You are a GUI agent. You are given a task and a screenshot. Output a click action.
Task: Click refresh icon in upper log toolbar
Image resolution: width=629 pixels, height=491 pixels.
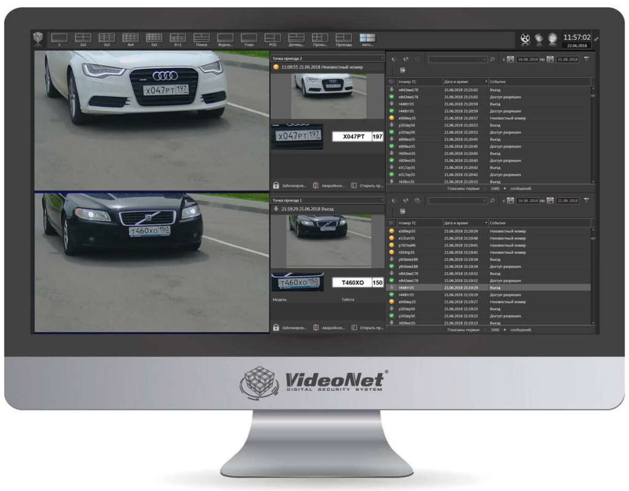coord(394,60)
